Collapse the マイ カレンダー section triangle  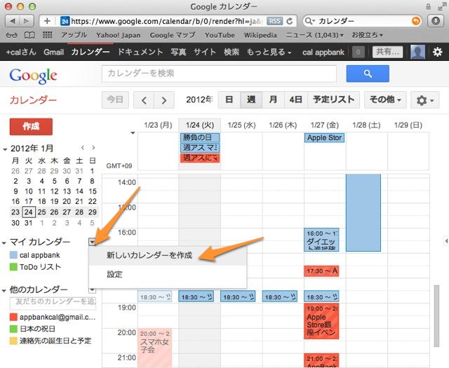point(4,243)
